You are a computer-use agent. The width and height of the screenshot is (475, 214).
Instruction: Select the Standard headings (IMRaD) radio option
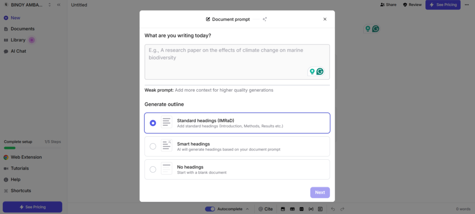click(x=153, y=123)
